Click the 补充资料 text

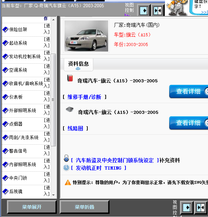coord(170,160)
